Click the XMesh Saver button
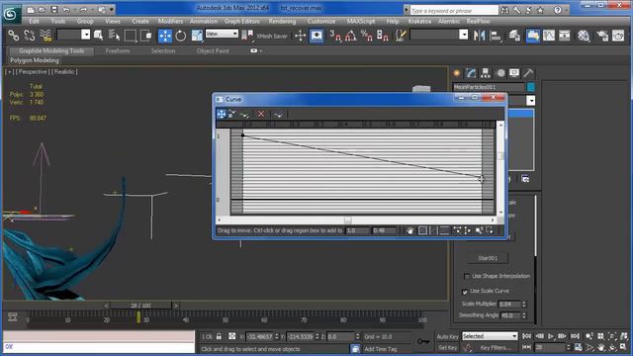This screenshot has width=633, height=356. point(272,36)
